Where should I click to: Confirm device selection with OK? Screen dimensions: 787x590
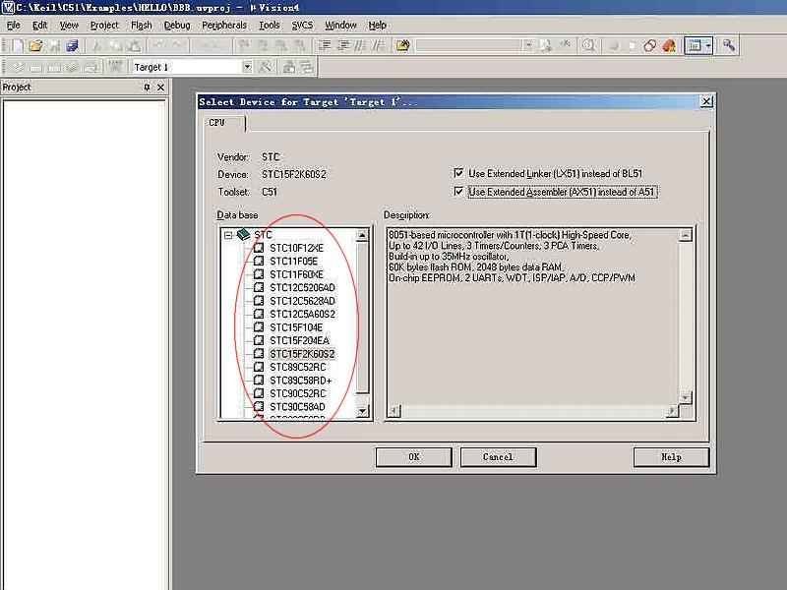[413, 457]
